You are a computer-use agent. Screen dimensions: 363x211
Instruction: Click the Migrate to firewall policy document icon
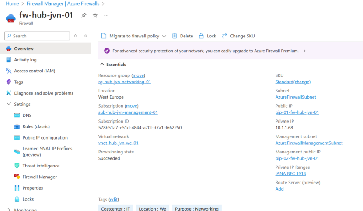coord(104,36)
